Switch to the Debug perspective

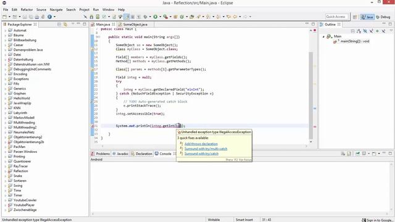click(383, 17)
